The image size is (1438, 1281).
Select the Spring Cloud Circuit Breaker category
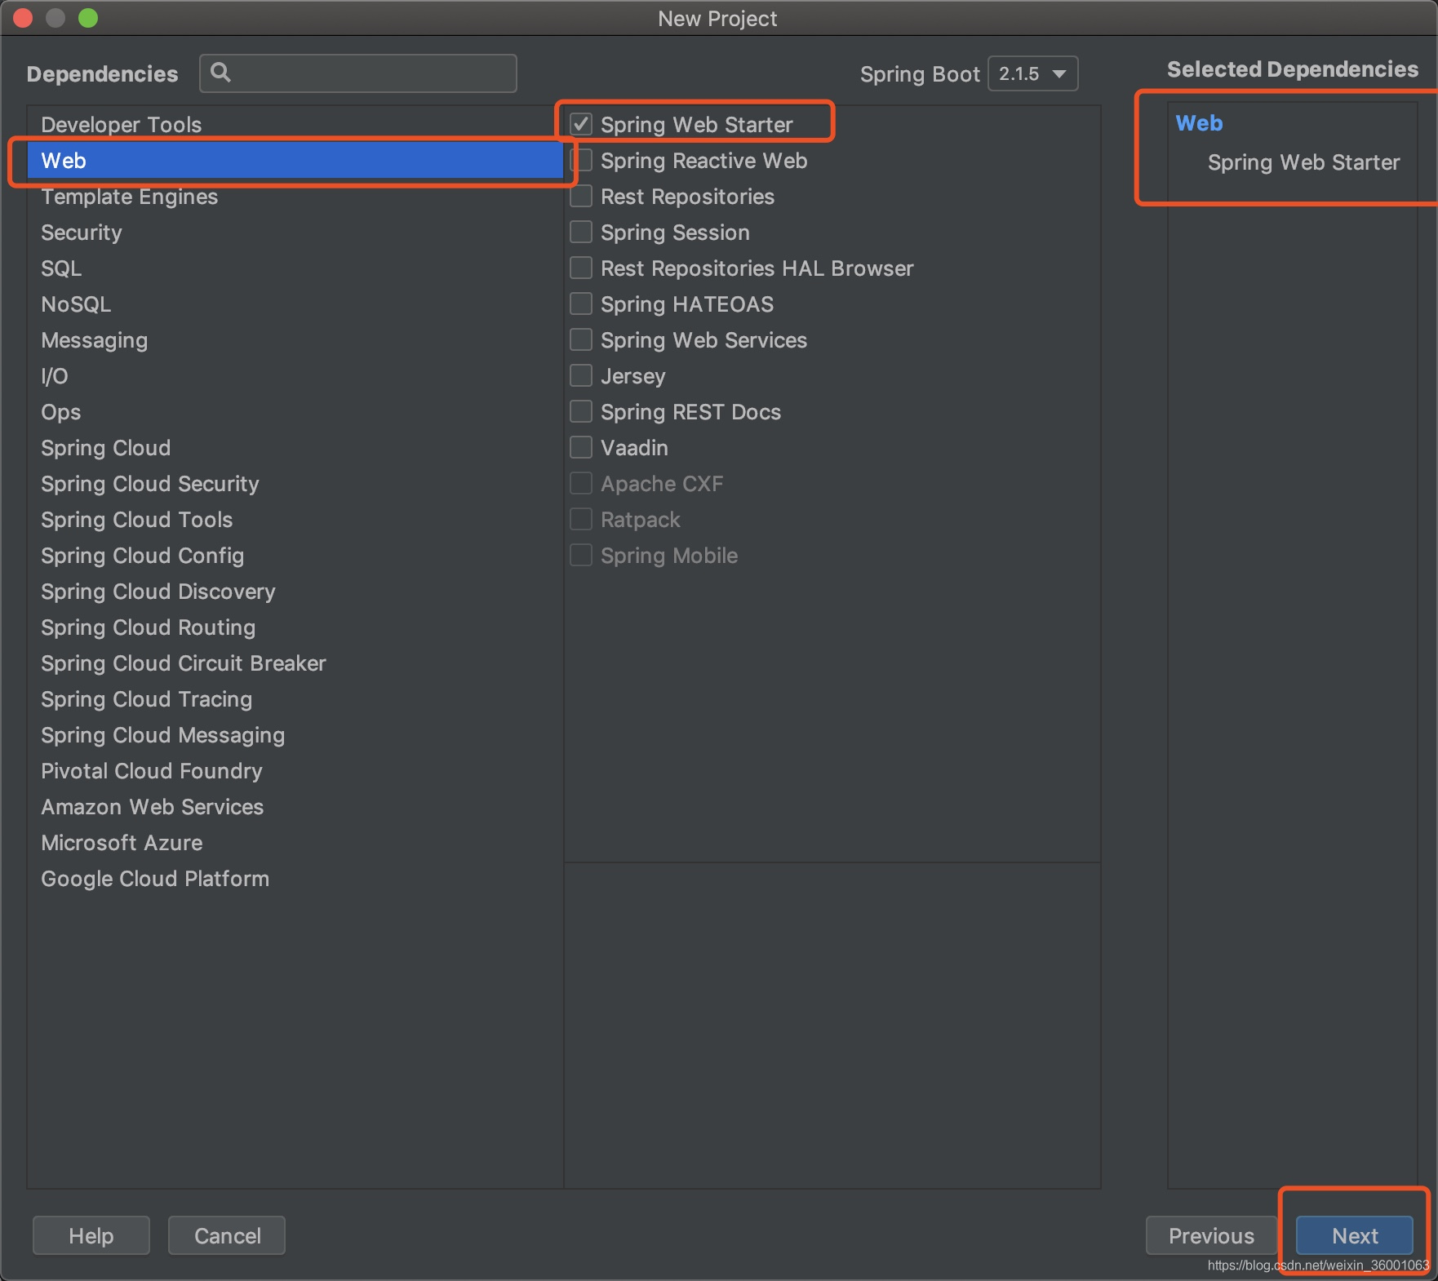click(295, 663)
